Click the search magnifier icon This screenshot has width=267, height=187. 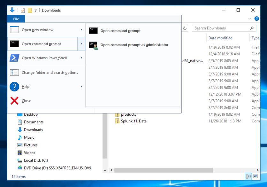(252, 28)
